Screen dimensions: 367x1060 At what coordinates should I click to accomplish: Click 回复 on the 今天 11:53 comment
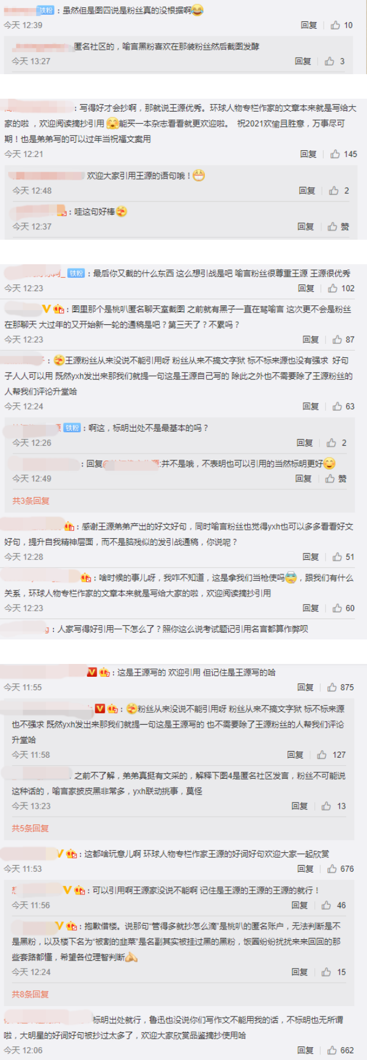tap(305, 869)
